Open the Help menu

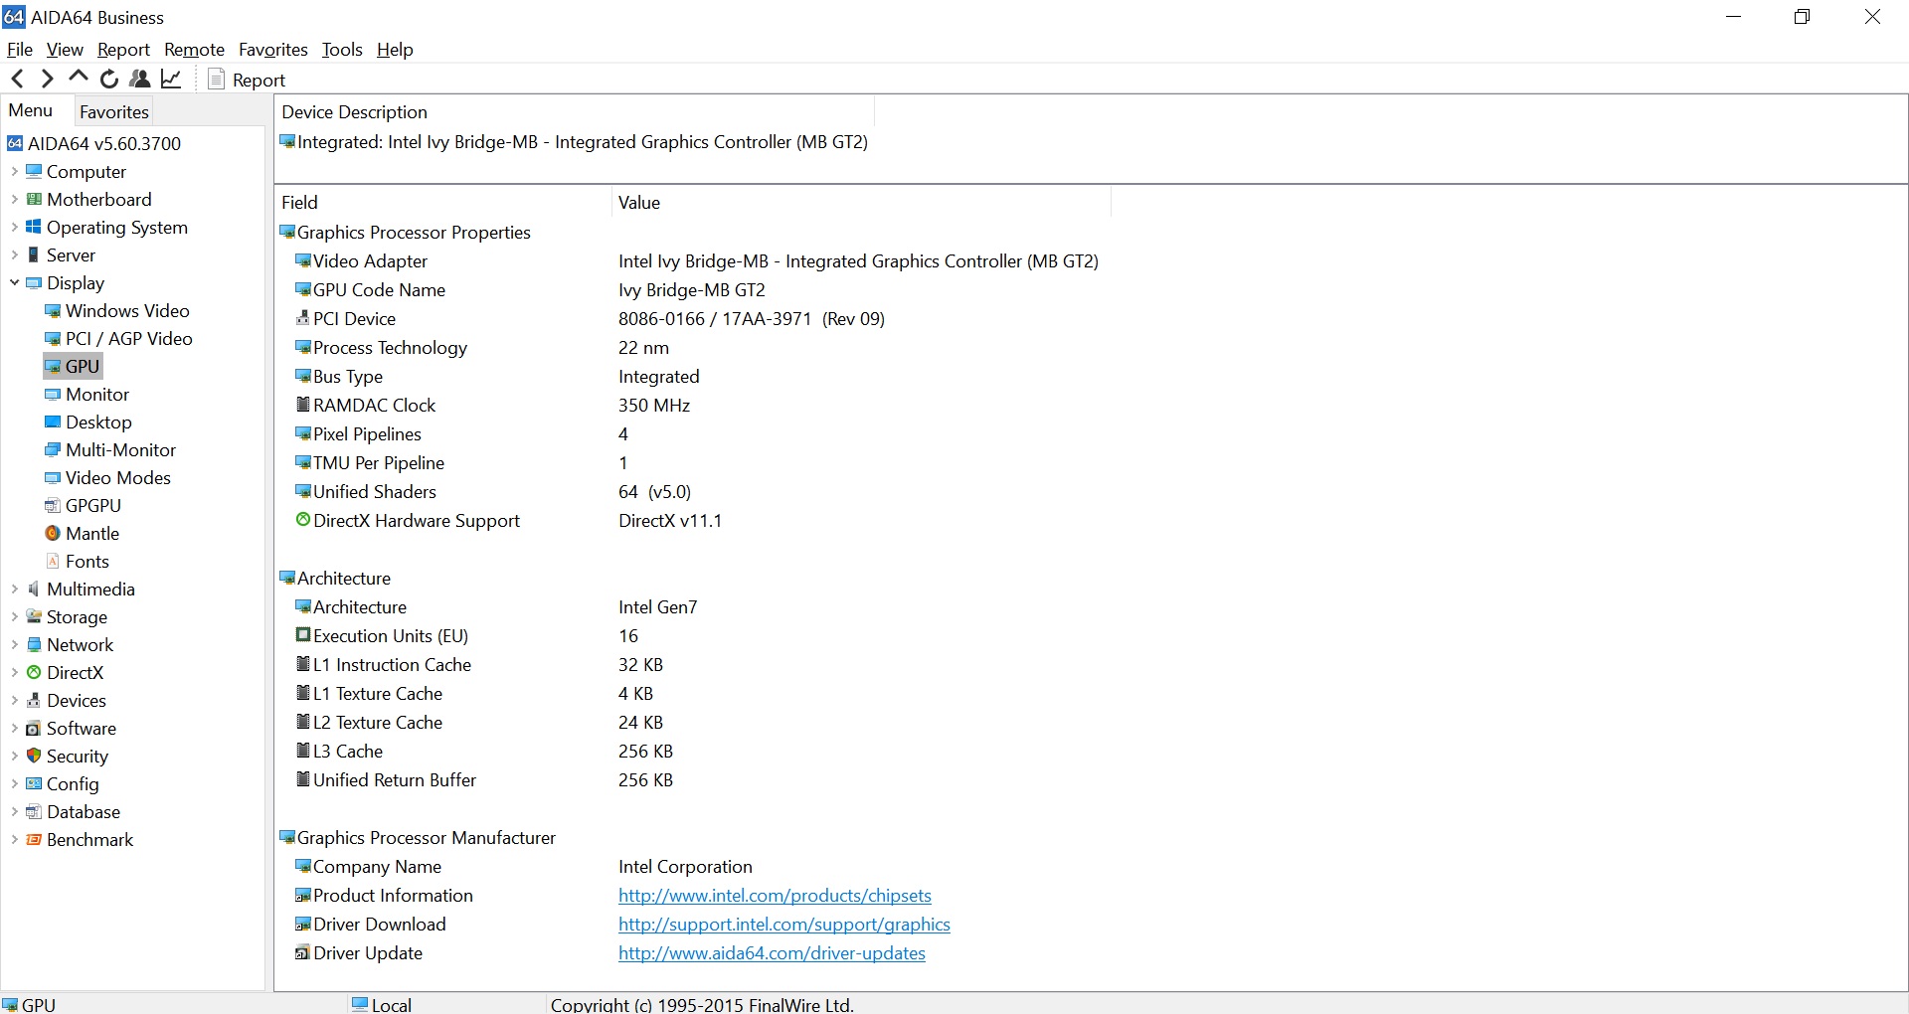(x=395, y=50)
